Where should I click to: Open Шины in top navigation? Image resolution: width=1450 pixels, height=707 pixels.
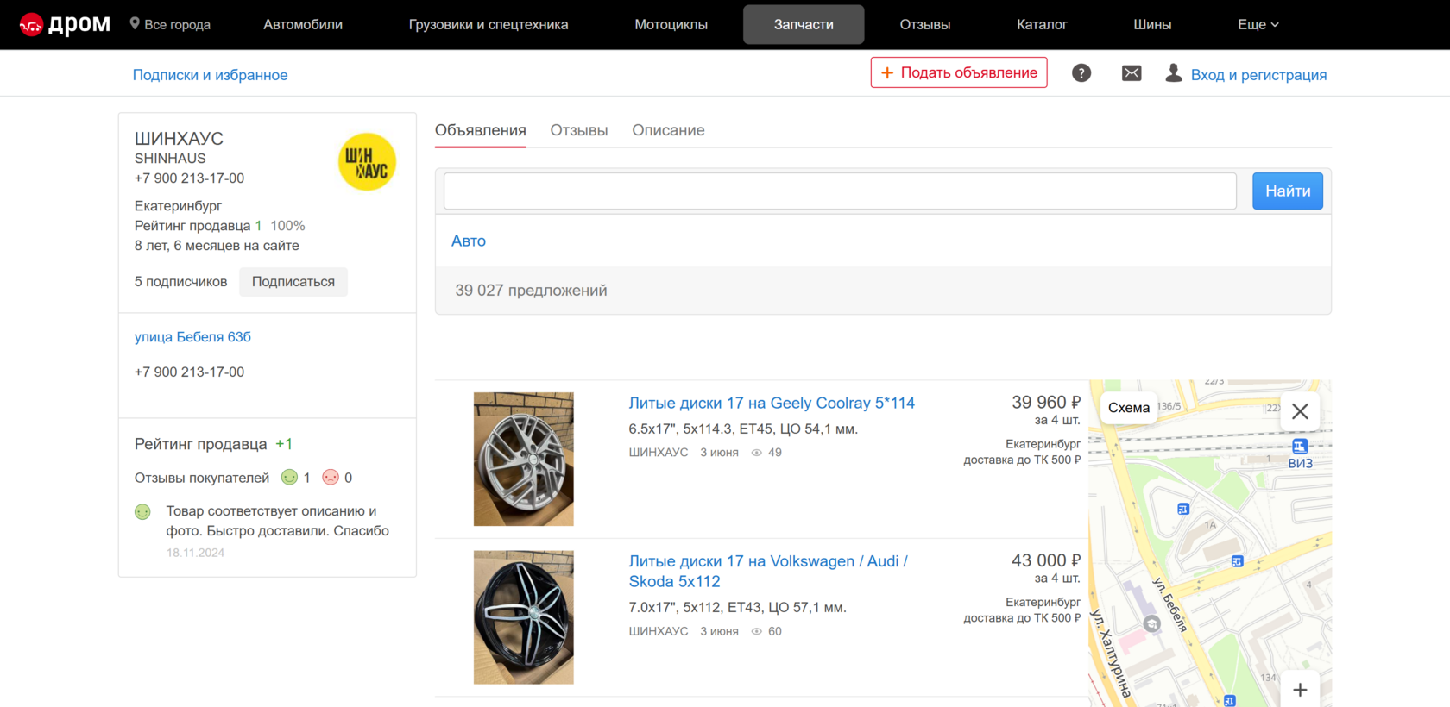point(1152,24)
